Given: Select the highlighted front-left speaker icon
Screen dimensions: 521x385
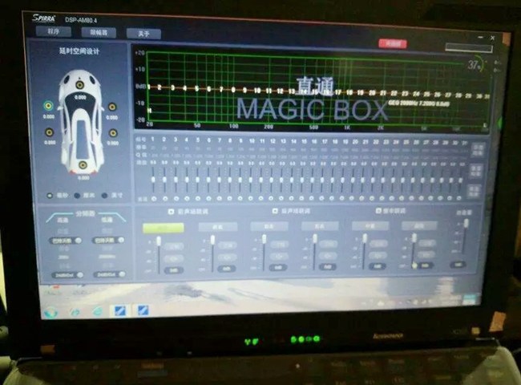Looking at the screenshot, I should [49, 106].
